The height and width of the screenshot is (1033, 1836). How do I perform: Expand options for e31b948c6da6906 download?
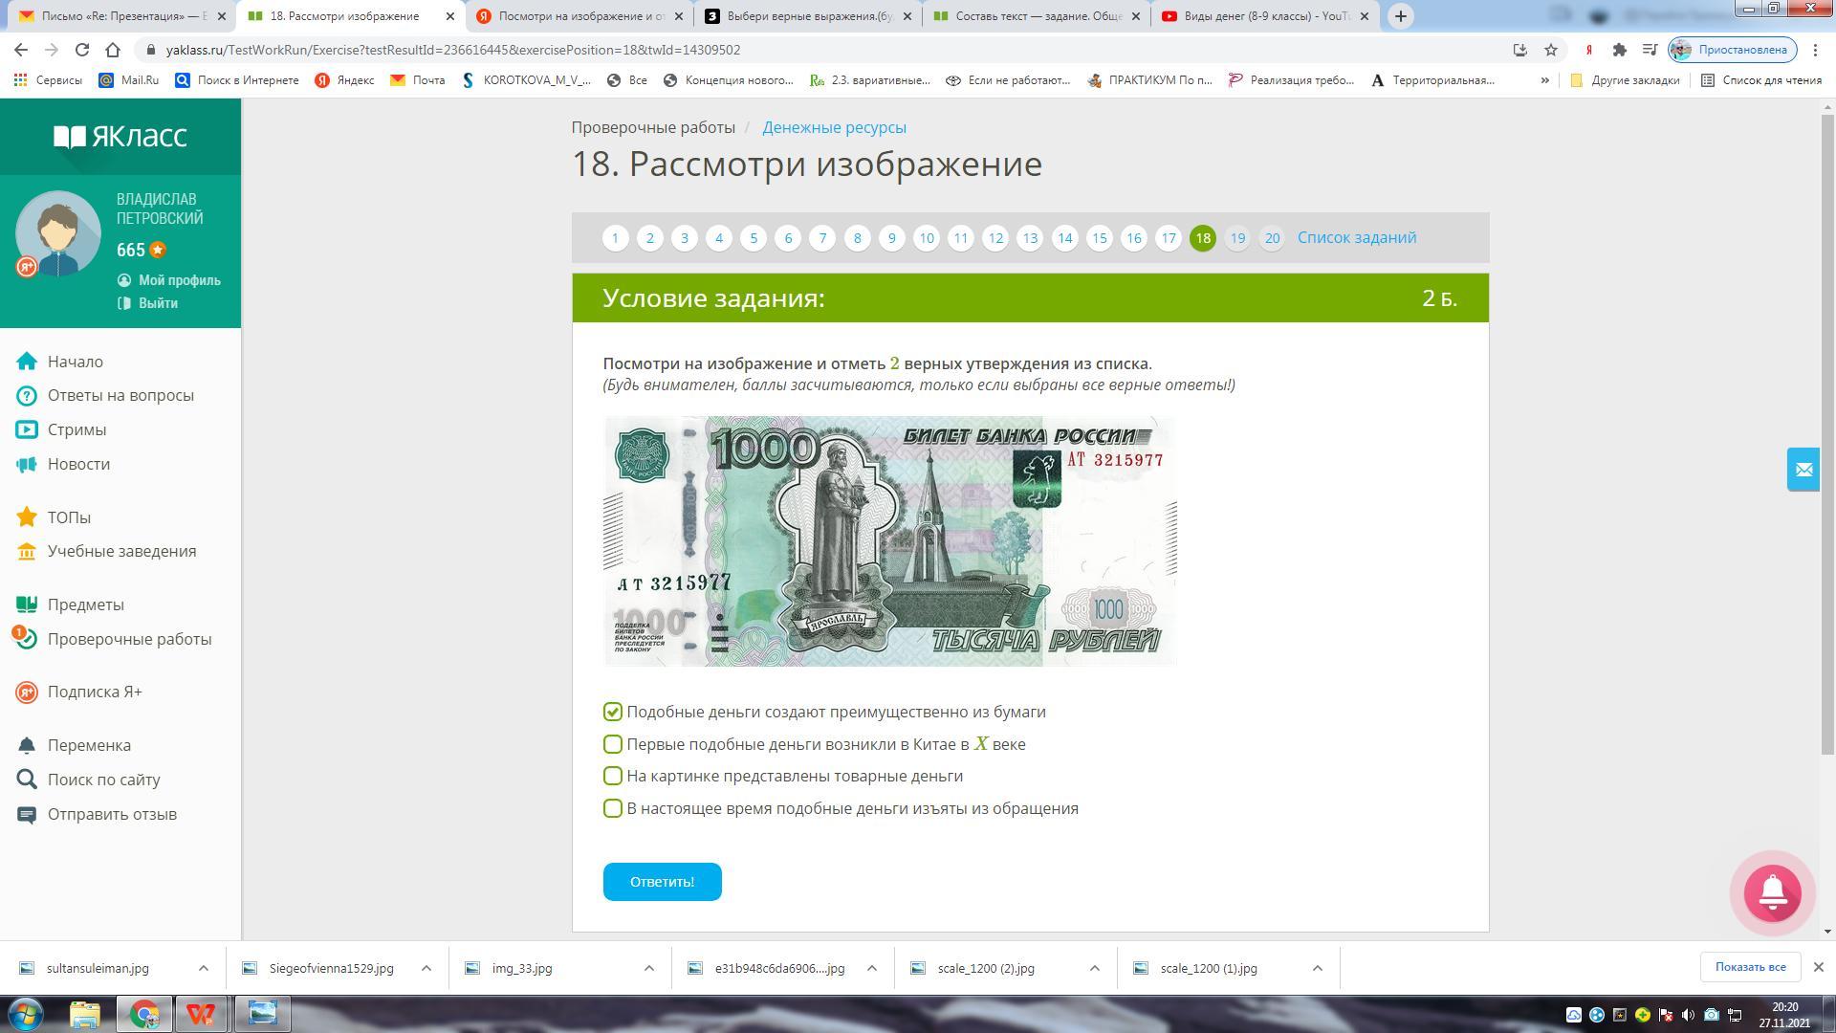pyautogui.click(x=871, y=968)
